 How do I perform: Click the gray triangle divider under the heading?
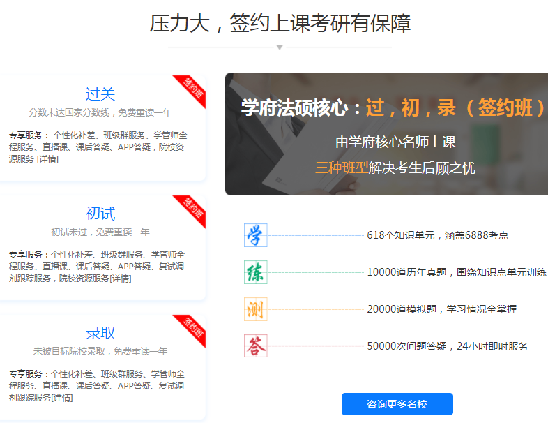(x=280, y=47)
